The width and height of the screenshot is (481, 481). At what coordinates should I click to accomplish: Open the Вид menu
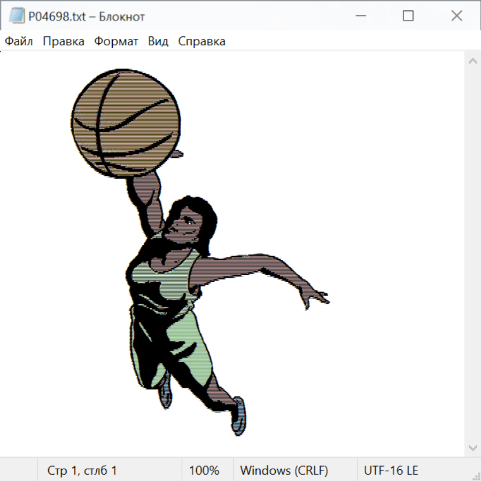coord(158,42)
